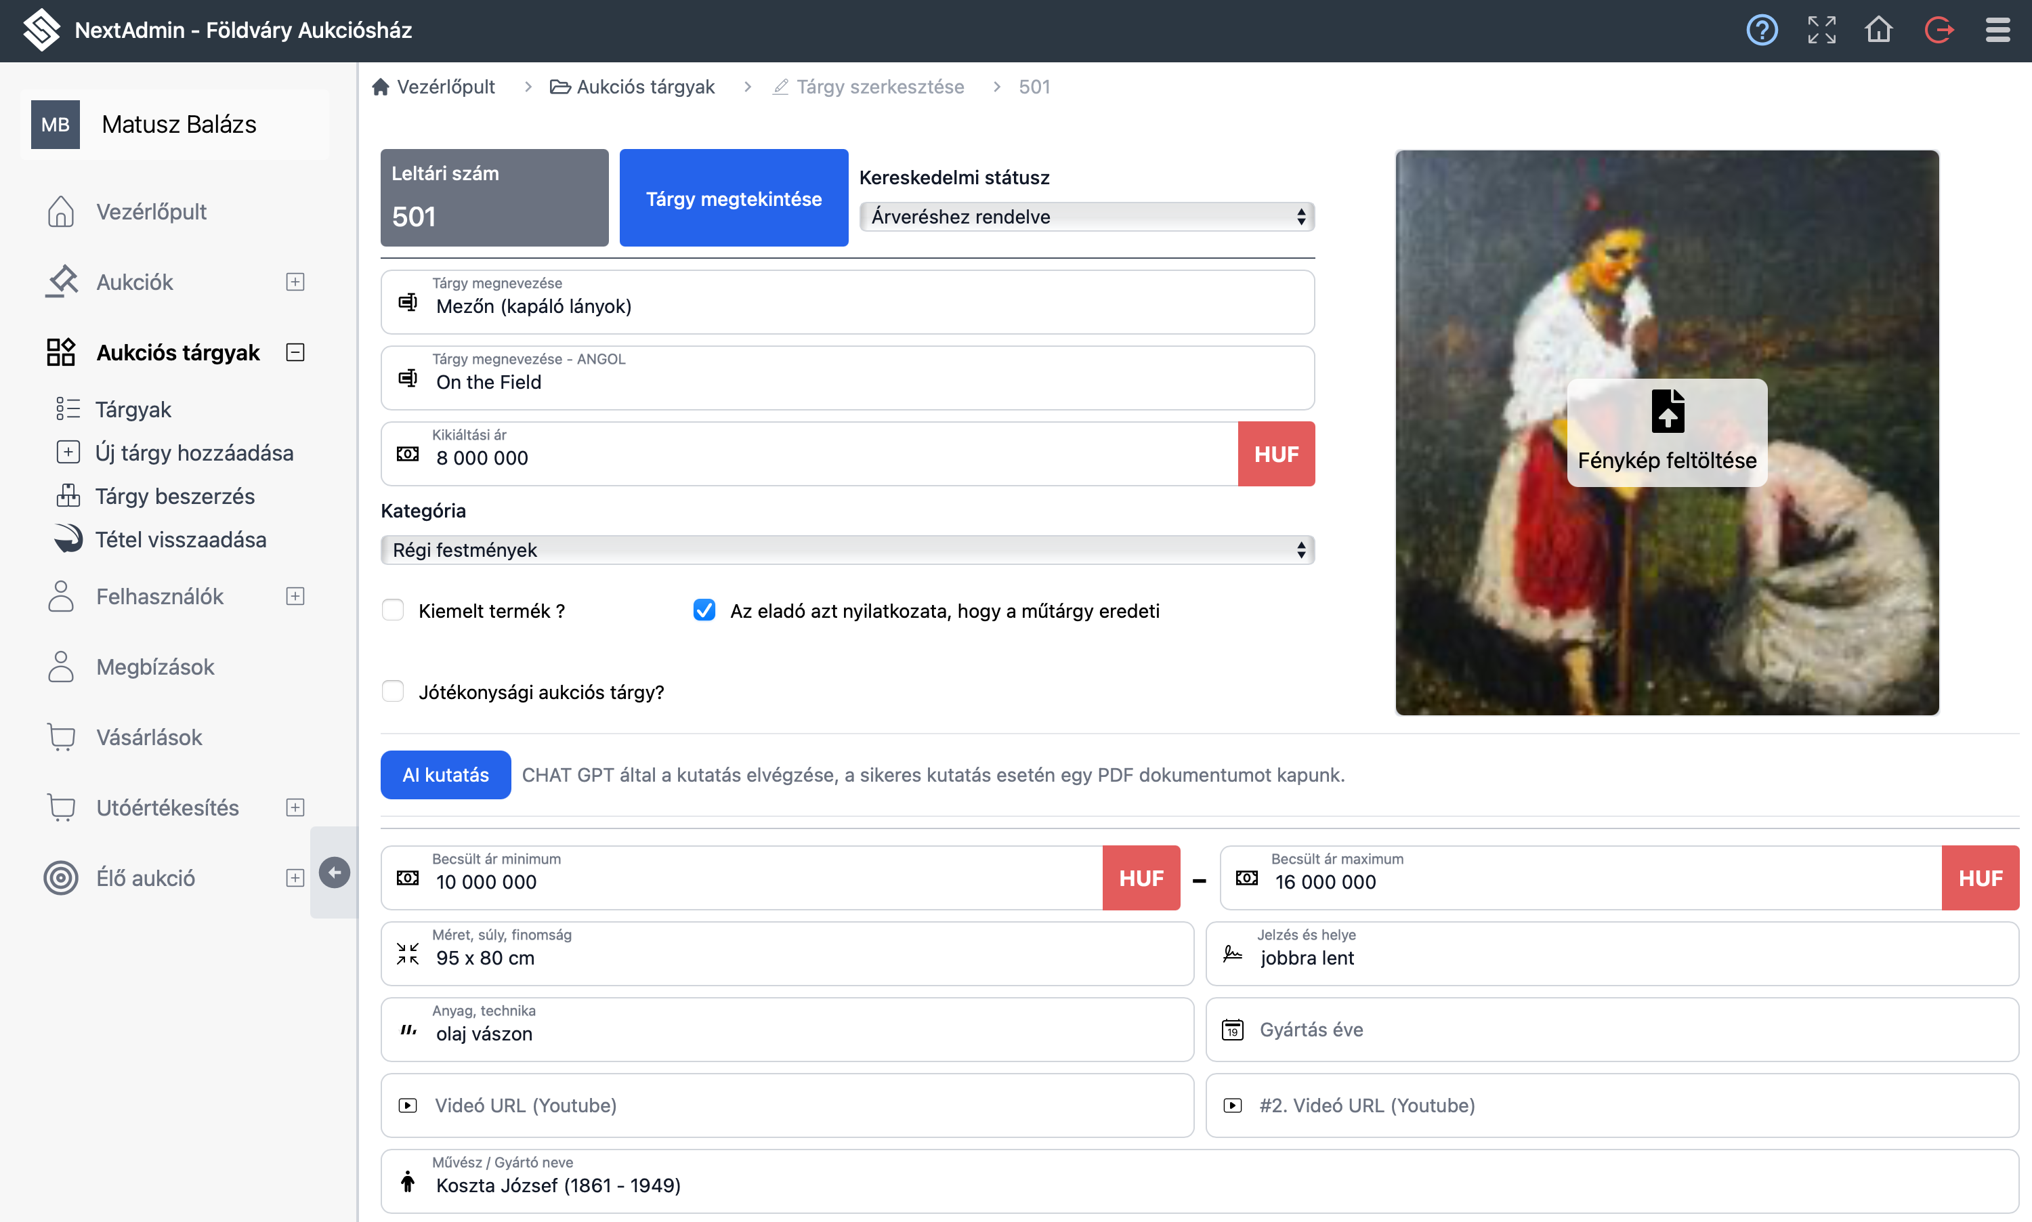The image size is (2032, 1222).
Task: Click the calendar icon in Gyártás éve field
Action: [x=1233, y=1030]
